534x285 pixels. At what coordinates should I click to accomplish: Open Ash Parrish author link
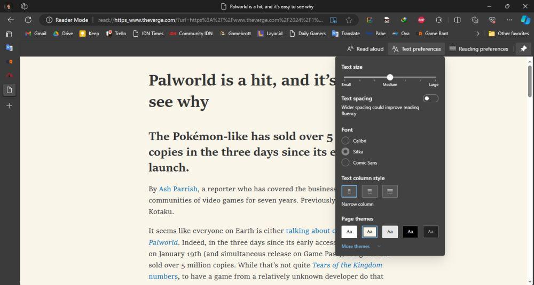178,189
